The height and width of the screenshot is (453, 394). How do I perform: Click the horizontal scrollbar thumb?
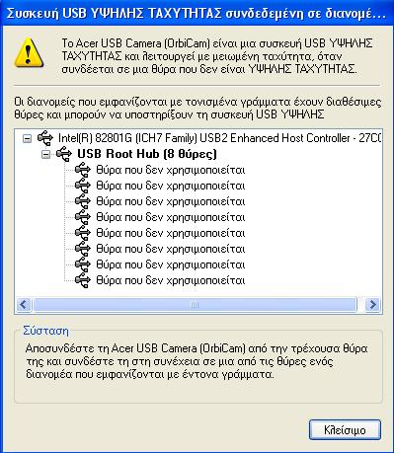(195, 305)
